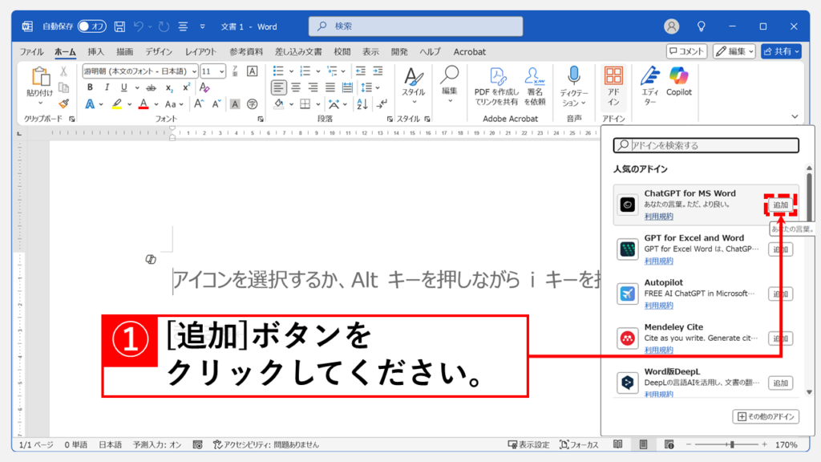Click the Paste (貼り付け) clipboard icon

pyautogui.click(x=40, y=77)
